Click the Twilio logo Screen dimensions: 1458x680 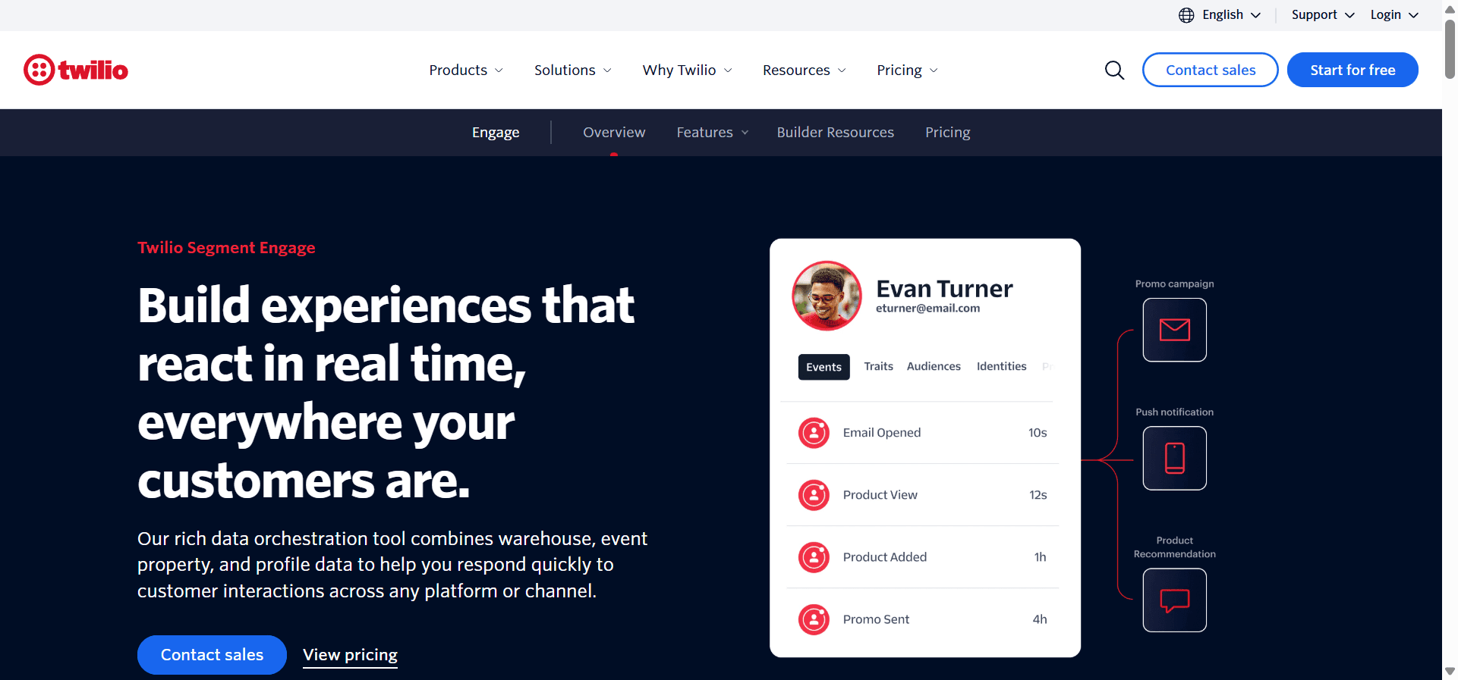76,70
